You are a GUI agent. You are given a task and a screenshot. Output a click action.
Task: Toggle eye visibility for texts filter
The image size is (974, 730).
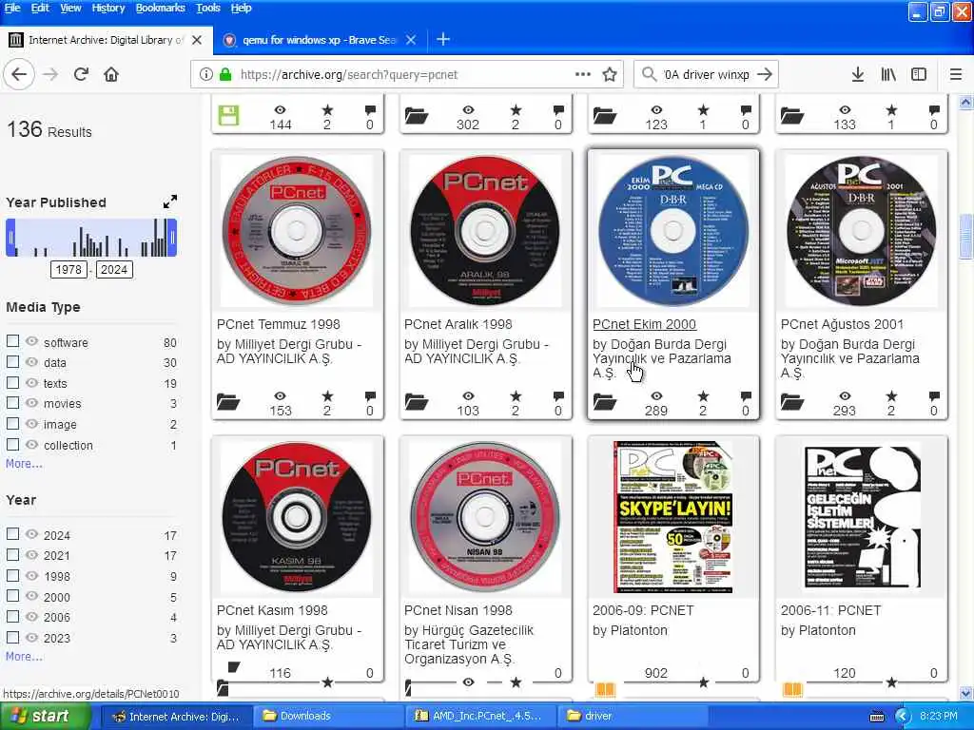[x=31, y=383]
